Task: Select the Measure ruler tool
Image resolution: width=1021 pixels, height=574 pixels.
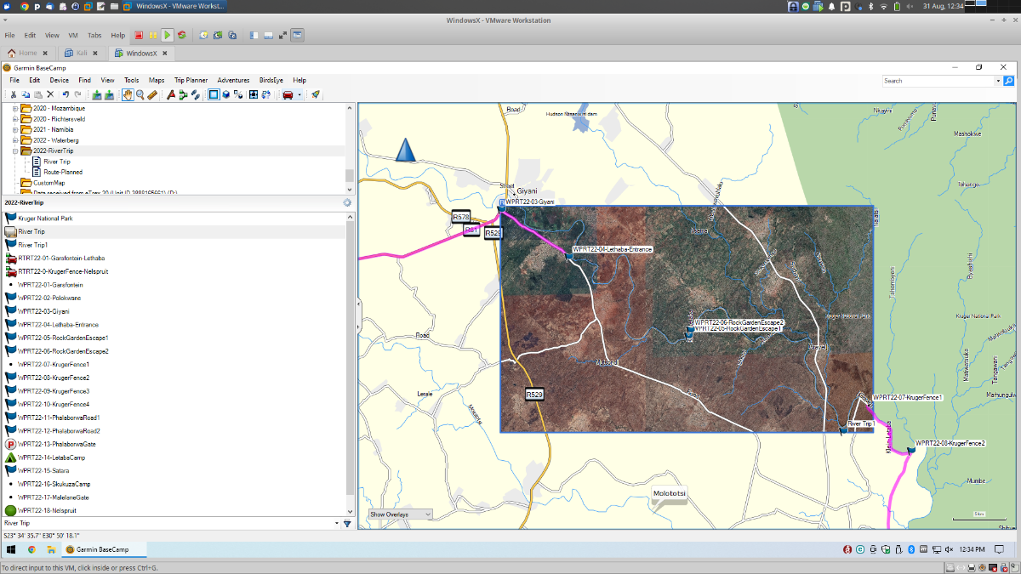Action: 152,94
